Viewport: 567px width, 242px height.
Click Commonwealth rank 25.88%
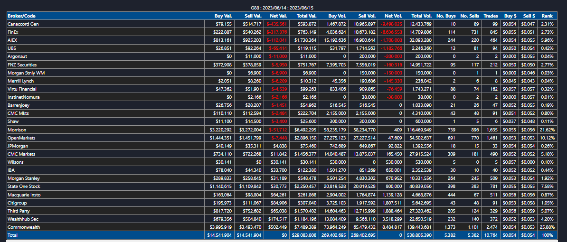pos(548,227)
